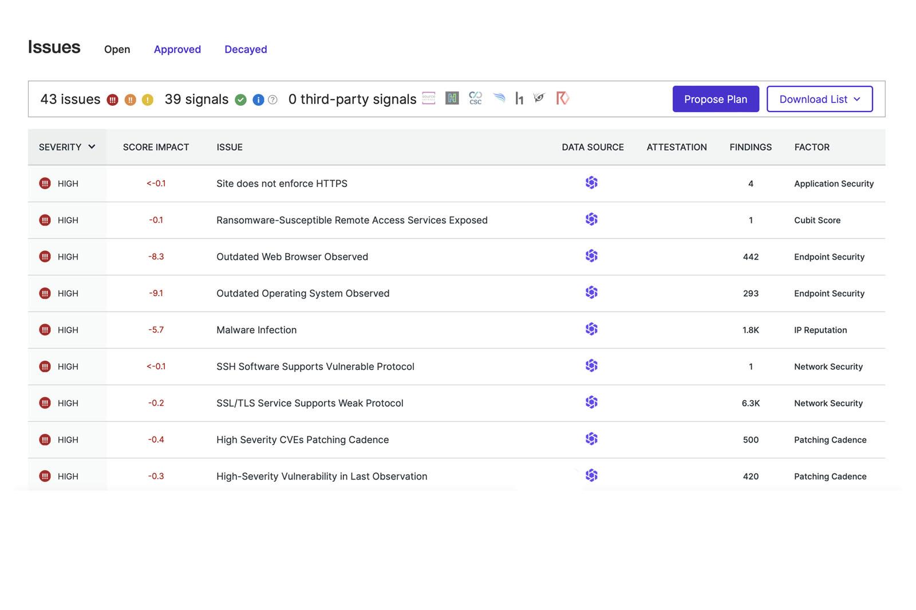Open the Malware Infection issue
Screen dimensions: 916x610
256,330
